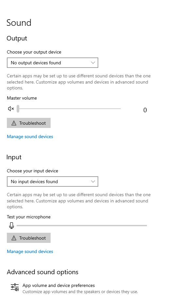Open the 'No input devices found' combo box

(x=53, y=182)
